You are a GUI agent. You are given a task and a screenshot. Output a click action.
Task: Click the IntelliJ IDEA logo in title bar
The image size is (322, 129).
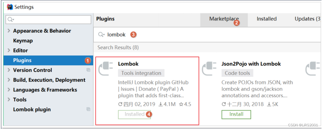click(x=10, y=7)
